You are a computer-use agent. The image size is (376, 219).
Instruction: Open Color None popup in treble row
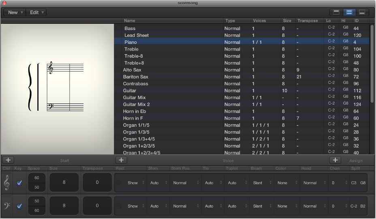[285, 183]
